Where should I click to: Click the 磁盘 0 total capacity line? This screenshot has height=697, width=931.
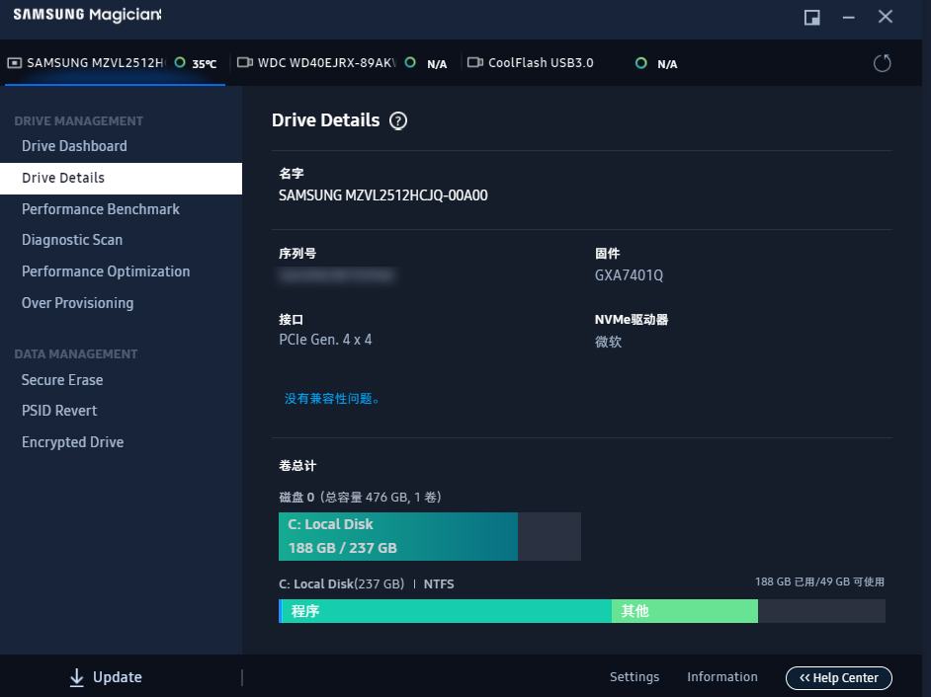click(x=360, y=498)
